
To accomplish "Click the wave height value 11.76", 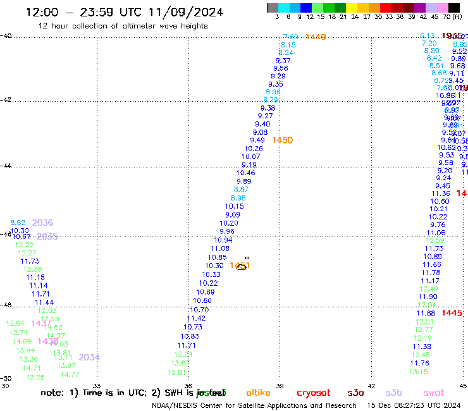I will pos(420,363).
